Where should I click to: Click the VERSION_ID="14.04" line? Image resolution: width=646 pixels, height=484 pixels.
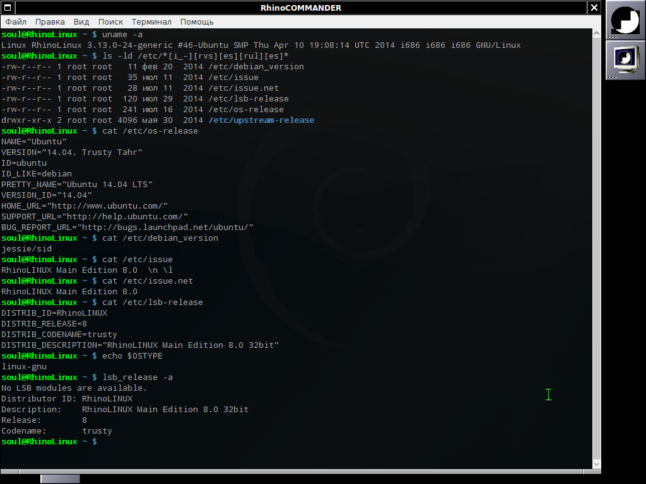click(x=47, y=195)
